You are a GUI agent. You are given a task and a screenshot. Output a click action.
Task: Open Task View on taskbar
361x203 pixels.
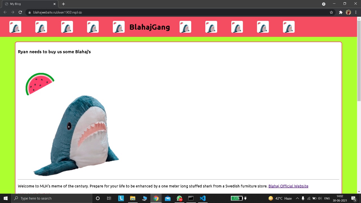tap(109, 198)
